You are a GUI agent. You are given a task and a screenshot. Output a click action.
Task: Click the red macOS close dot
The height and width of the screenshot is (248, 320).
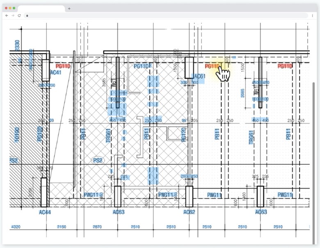click(x=6, y=8)
